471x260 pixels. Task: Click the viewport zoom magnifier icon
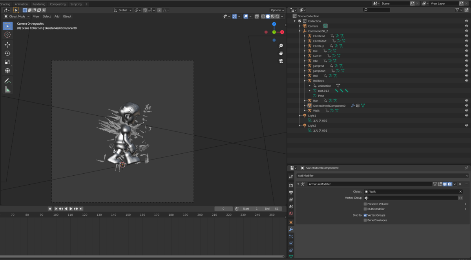tap(281, 46)
